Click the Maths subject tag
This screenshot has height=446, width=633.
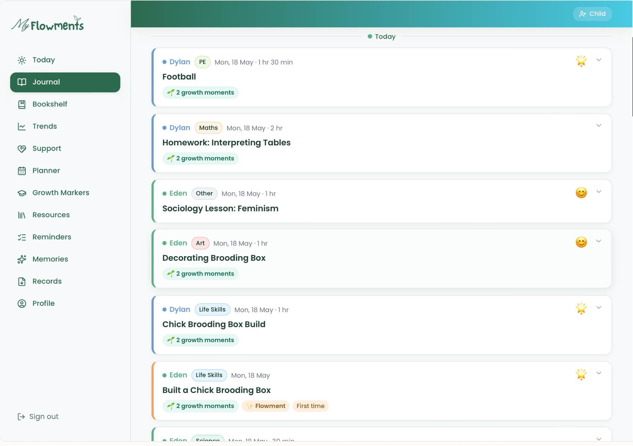tap(208, 128)
